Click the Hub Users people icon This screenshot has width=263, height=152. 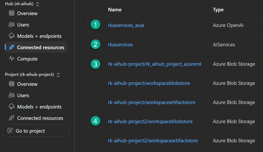(11, 25)
